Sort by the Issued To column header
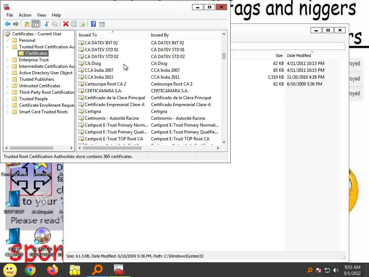The image size is (369, 277). click(x=113, y=35)
